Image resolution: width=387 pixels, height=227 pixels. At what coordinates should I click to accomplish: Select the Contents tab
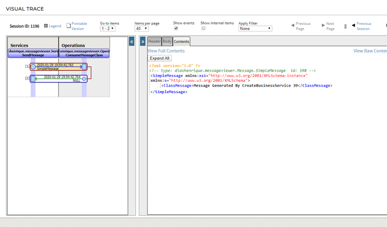tap(181, 41)
